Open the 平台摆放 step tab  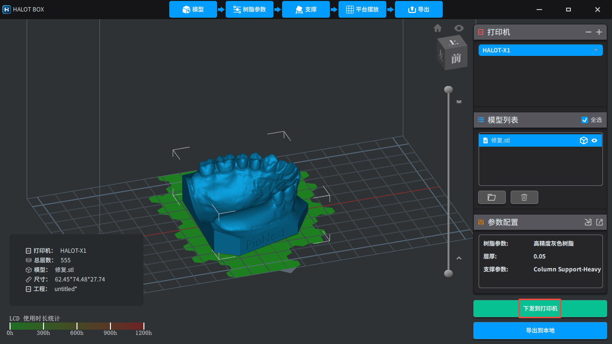coord(362,10)
